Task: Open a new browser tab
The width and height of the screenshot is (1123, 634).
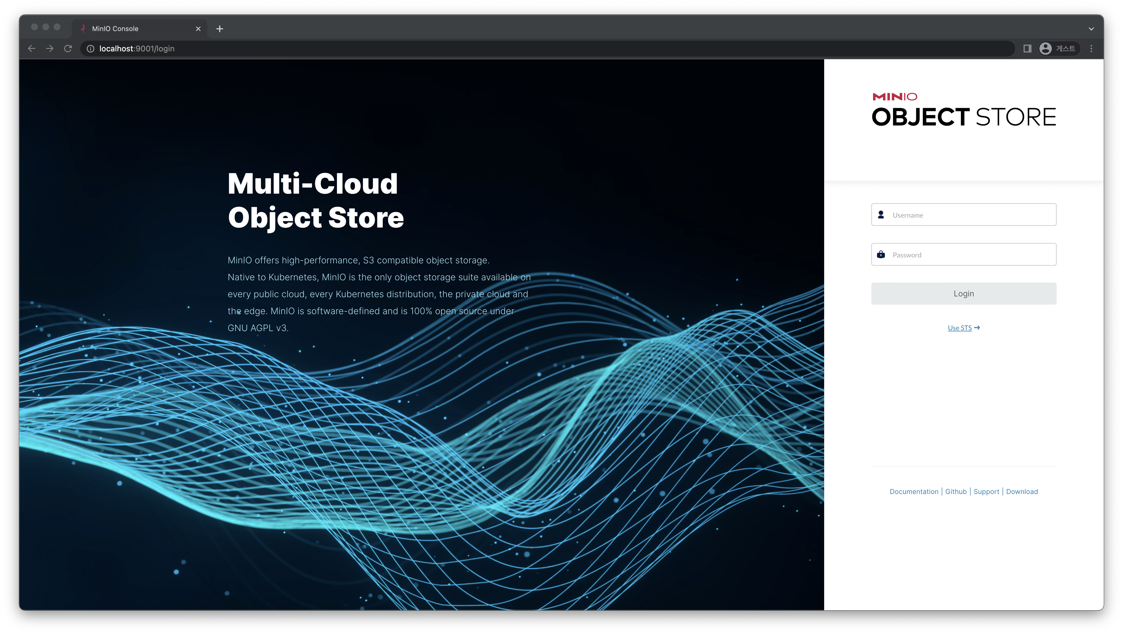Action: 220,29
